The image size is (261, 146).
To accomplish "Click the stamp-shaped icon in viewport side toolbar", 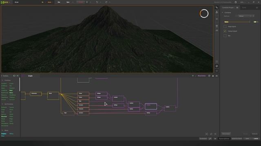I will tap(217, 12).
